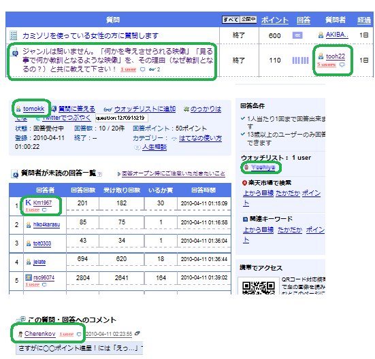Open the ジャンルは問いません video question
Screen dimensions: 375x359
(x=118, y=61)
